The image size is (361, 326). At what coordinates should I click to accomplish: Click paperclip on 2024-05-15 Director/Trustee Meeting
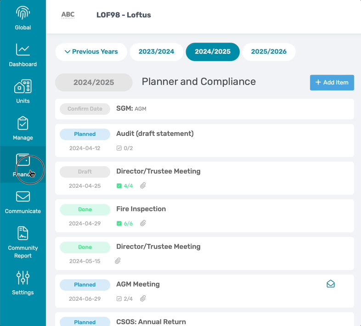(x=118, y=261)
